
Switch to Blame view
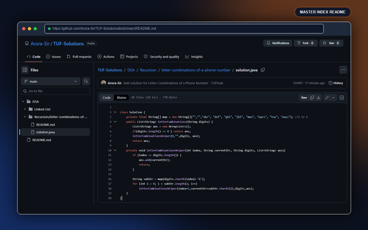tap(121, 98)
